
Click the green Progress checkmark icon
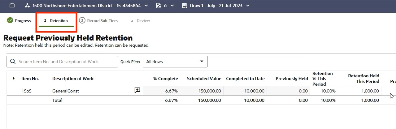(x=10, y=21)
